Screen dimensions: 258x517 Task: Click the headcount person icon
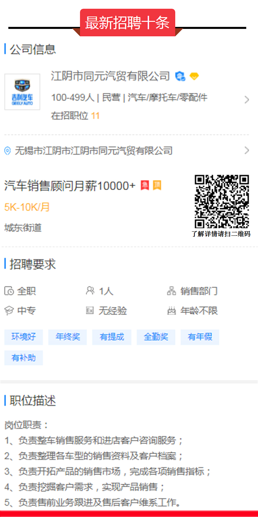click(x=90, y=291)
